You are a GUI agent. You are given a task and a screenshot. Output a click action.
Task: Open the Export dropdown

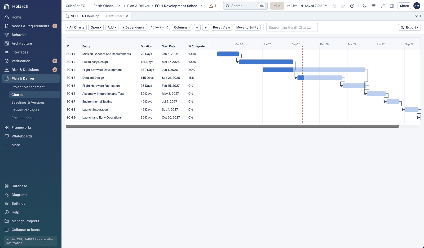tap(409, 27)
